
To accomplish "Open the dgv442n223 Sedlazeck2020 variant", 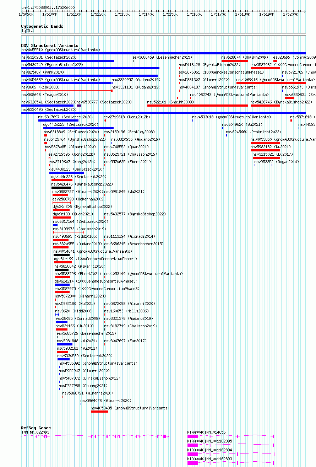I will (71, 124).
